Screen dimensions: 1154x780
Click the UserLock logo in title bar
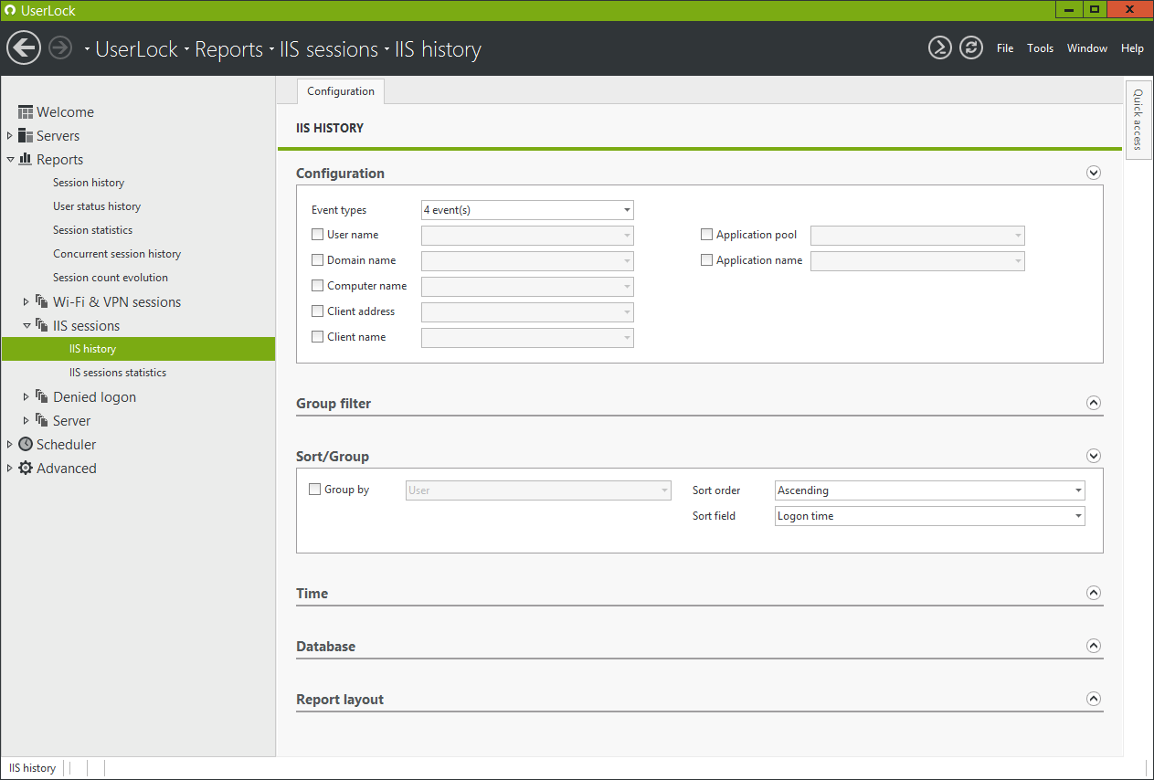point(10,11)
